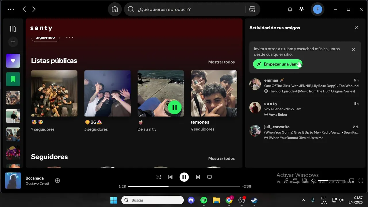This screenshot has height=207, width=368.
Task: Dismiss the Jam invitation banner
Action: click(x=354, y=49)
